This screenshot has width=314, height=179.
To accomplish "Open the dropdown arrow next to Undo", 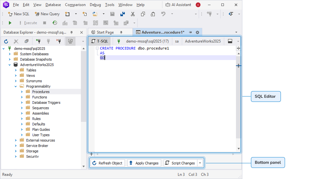I will point(172,14).
